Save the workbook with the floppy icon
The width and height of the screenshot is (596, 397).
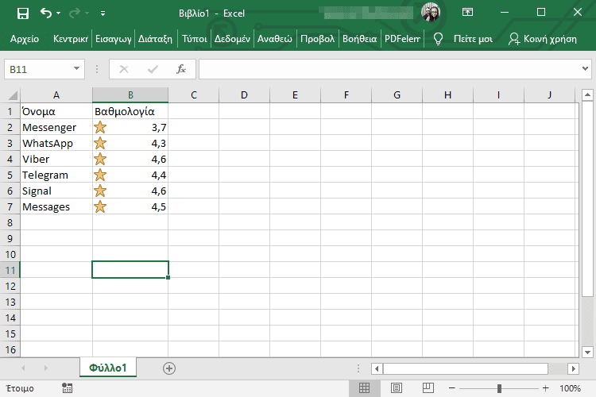point(23,13)
